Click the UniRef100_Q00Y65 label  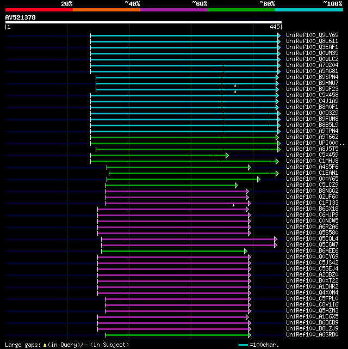pyautogui.click(x=312, y=179)
